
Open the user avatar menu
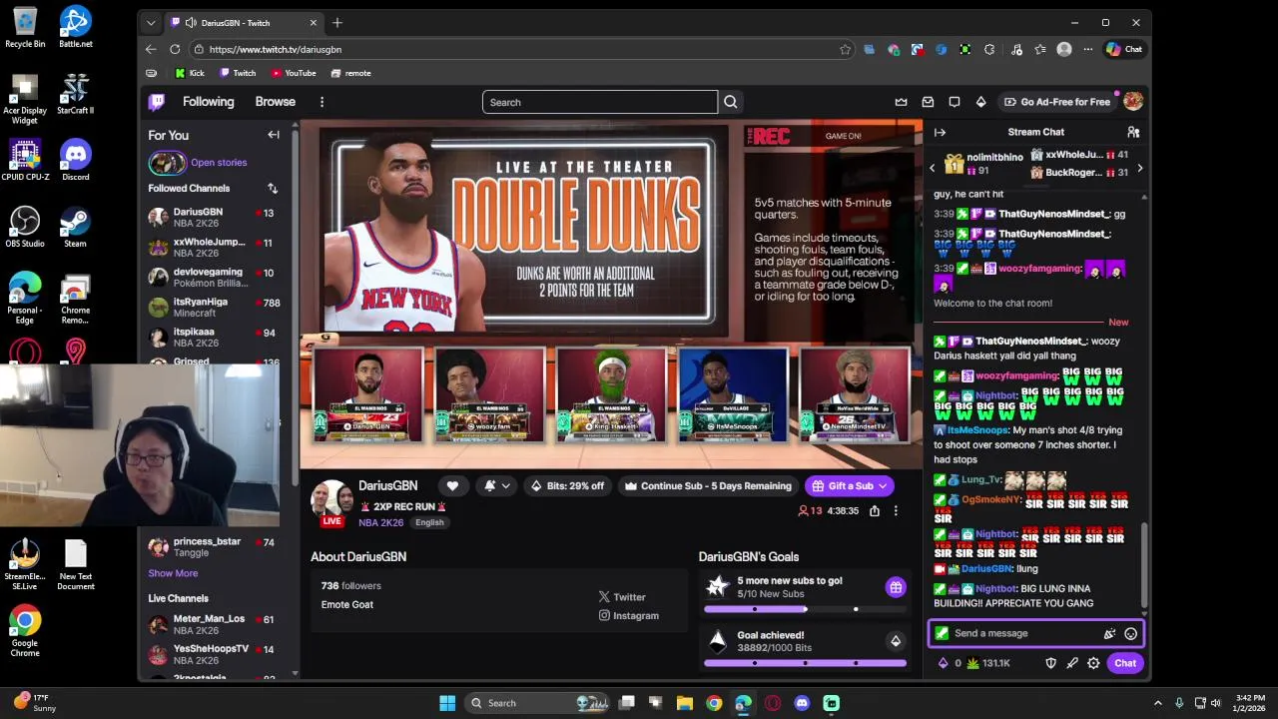click(x=1133, y=101)
